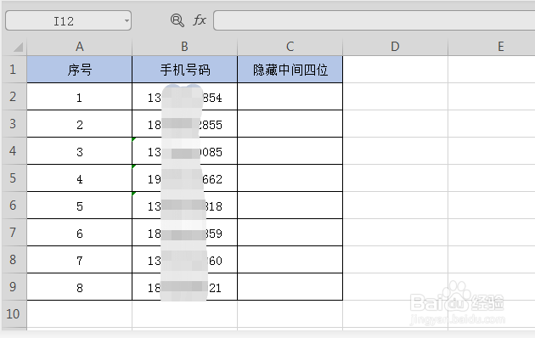Select empty cell D5

pos(395,178)
